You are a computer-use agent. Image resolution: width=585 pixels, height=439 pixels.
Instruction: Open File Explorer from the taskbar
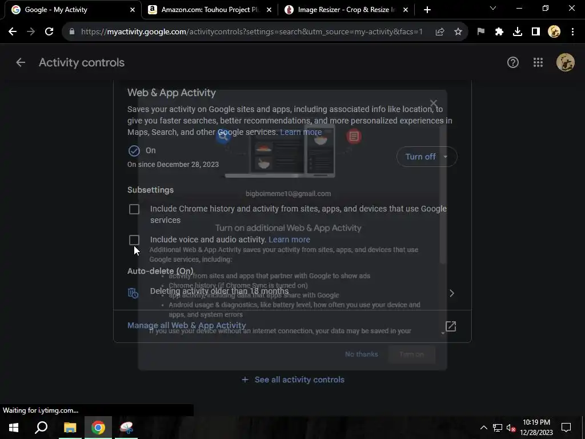pos(70,428)
